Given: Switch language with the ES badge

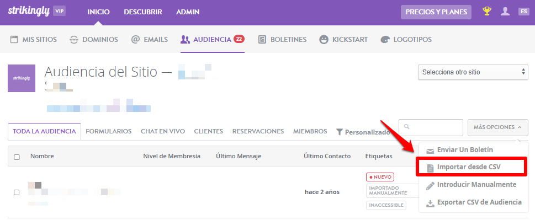Looking at the screenshot, I should (523, 12).
